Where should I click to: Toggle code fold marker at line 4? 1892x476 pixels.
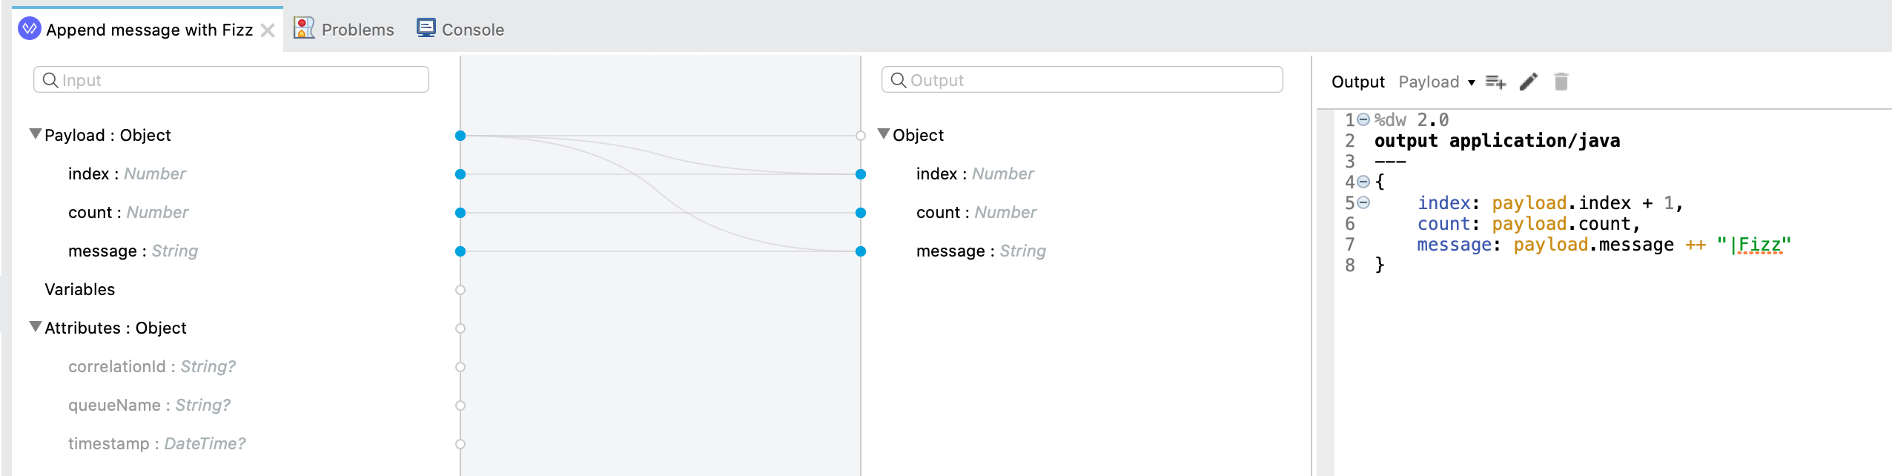pos(1363,182)
